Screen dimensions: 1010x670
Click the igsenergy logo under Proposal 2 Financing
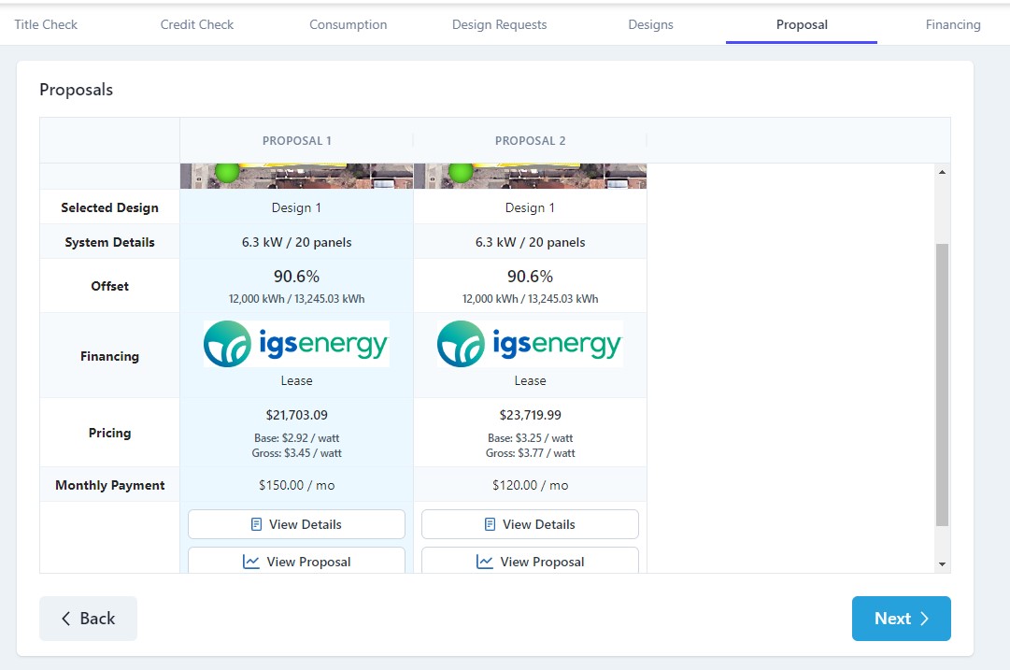click(x=529, y=343)
